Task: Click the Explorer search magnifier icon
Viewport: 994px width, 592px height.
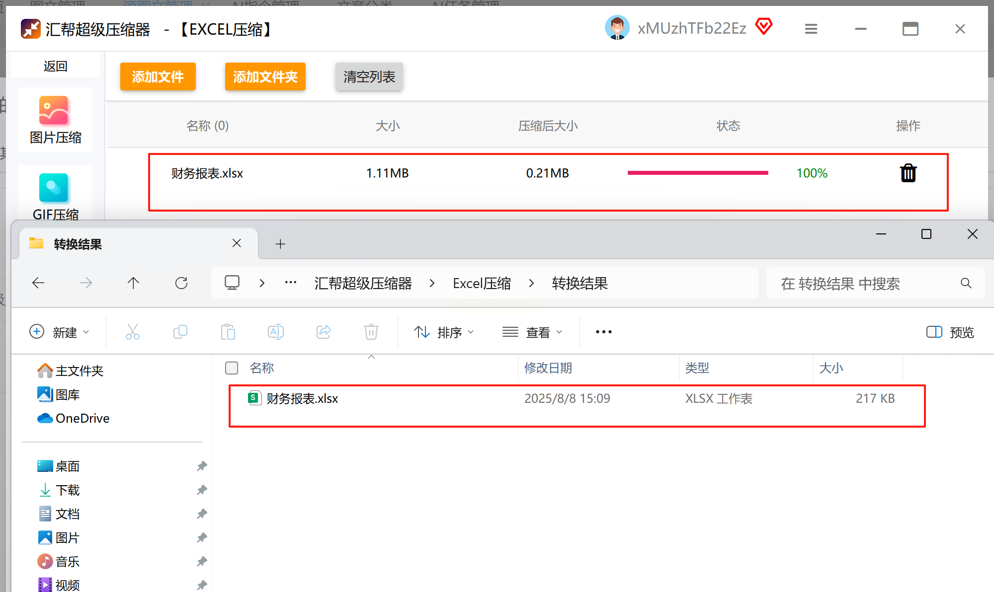Action: click(966, 283)
